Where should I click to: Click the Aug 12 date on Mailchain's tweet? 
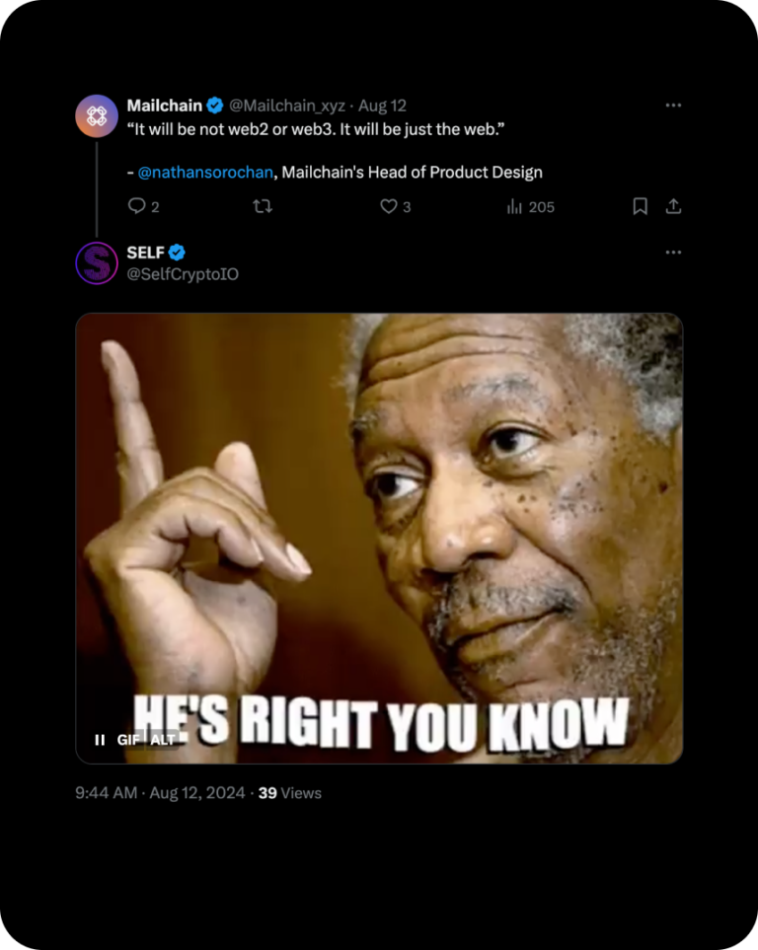(382, 106)
